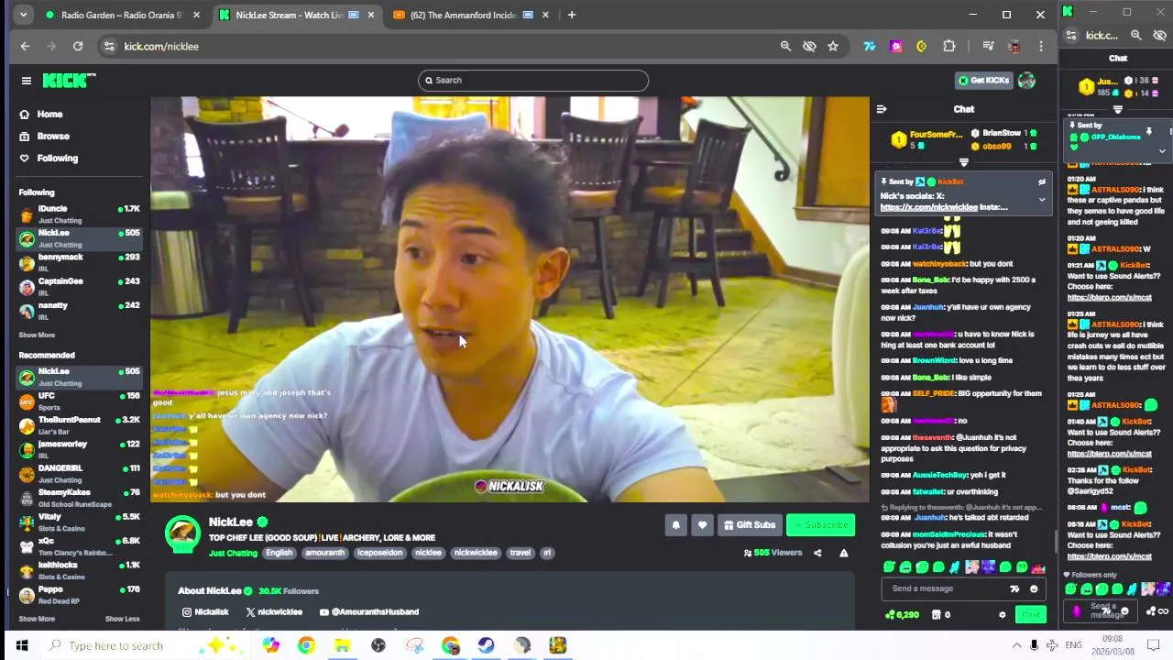Open the @AmouranthsHusband YouTube link
Image resolution: width=1173 pixels, height=660 pixels.
pos(369,612)
